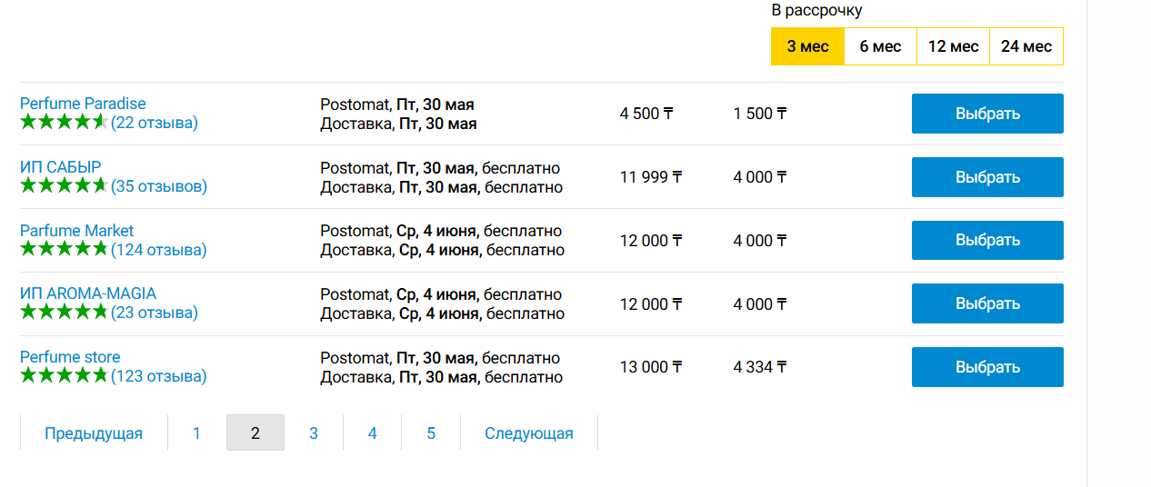Go to the Parfume Market seller page
The height and width of the screenshot is (487, 1151).
(76, 231)
